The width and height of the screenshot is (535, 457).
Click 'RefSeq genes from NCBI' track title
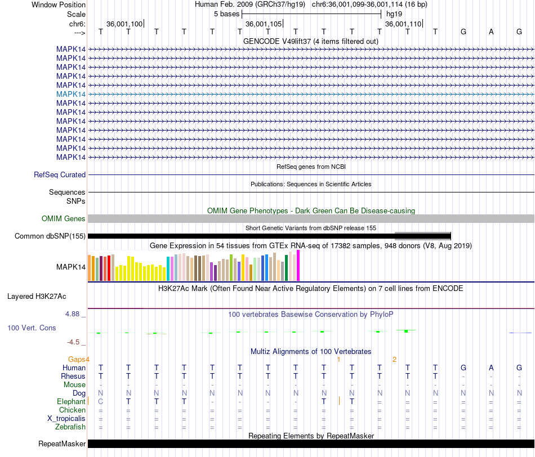pos(311,167)
